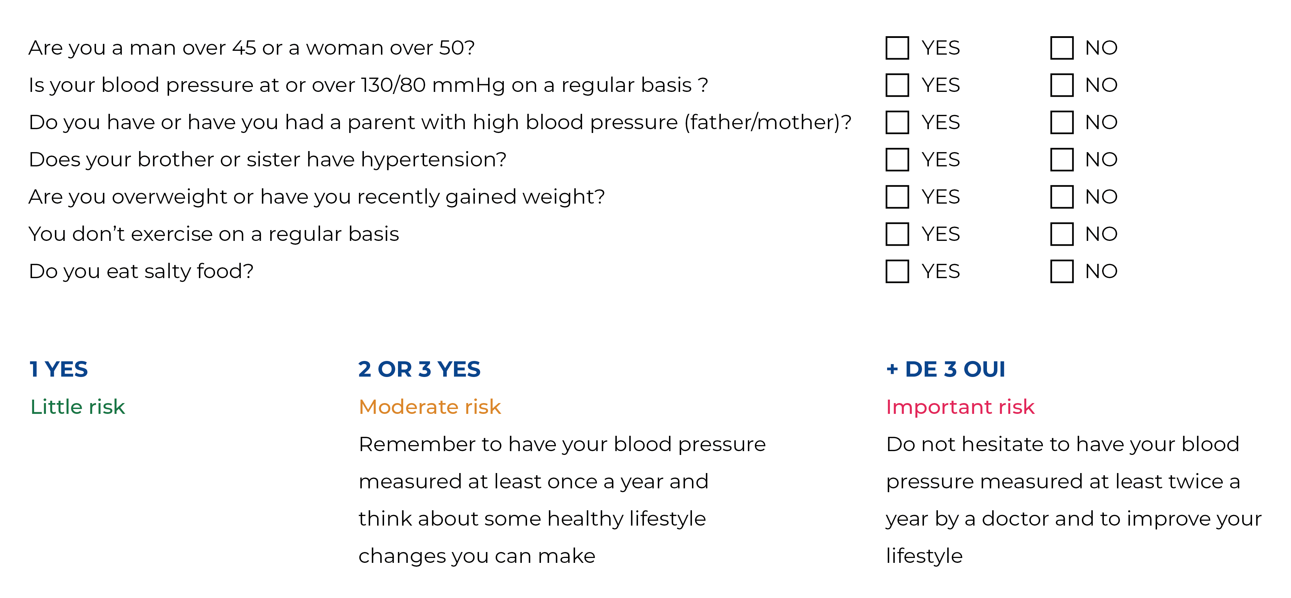Click the '1 YES' heading
This screenshot has height=598, width=1291.
coord(59,369)
